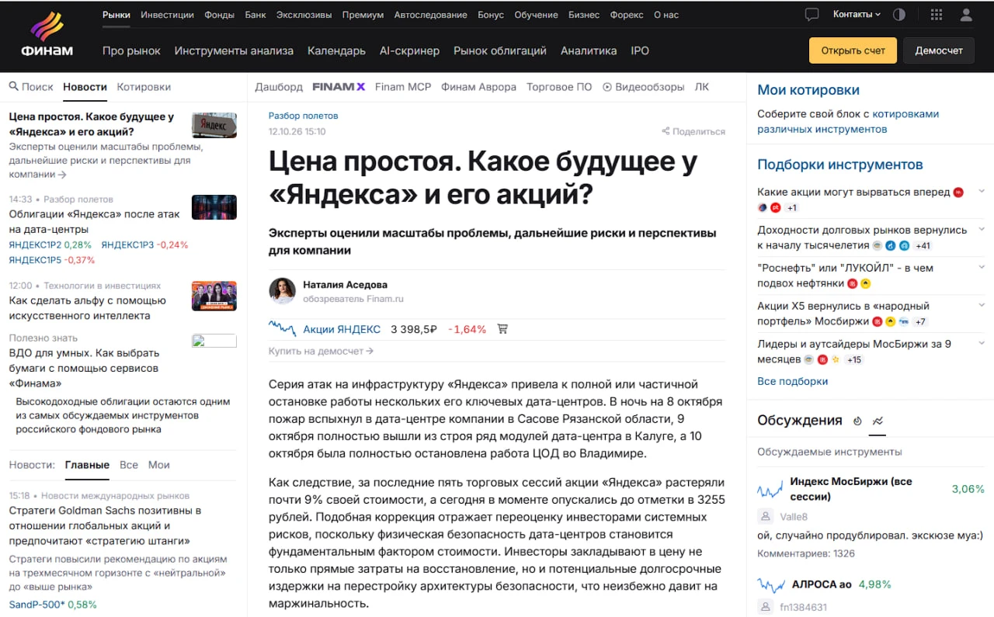Click the search magnifier icon next to Поиск
This screenshot has width=994, height=617.
[x=14, y=87]
